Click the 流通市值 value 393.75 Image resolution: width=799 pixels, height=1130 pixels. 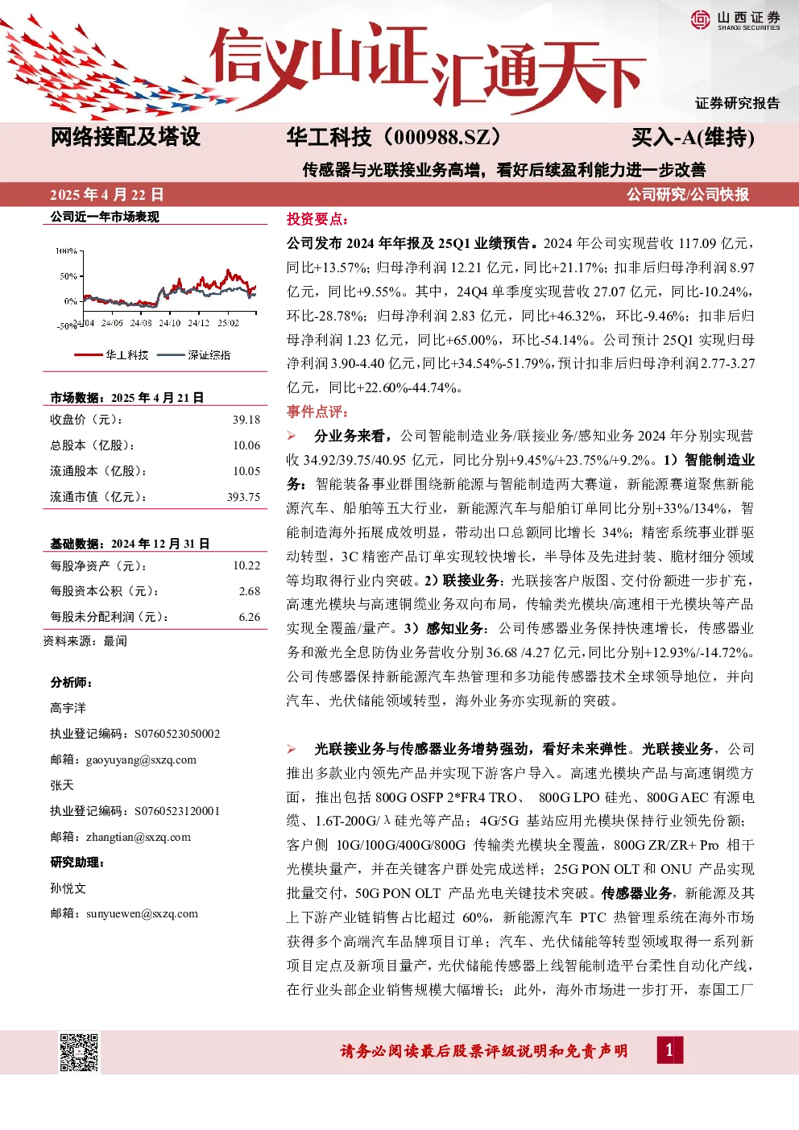[243, 497]
